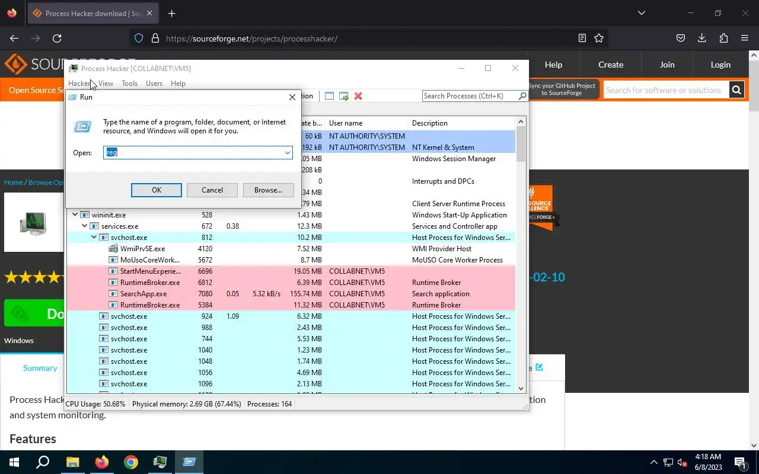Screen dimensions: 759x474
Task: Click the process list vertical scrollbar thumb
Action: coord(521,144)
